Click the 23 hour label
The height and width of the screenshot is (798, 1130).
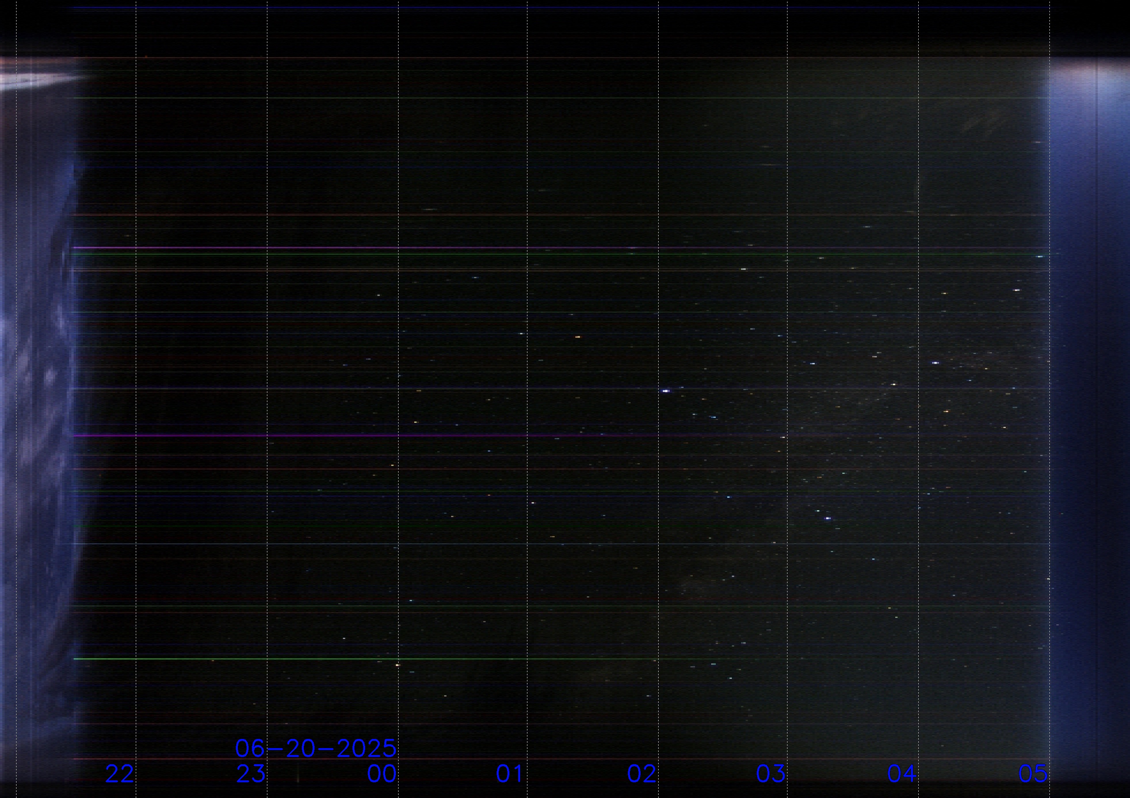tap(251, 774)
